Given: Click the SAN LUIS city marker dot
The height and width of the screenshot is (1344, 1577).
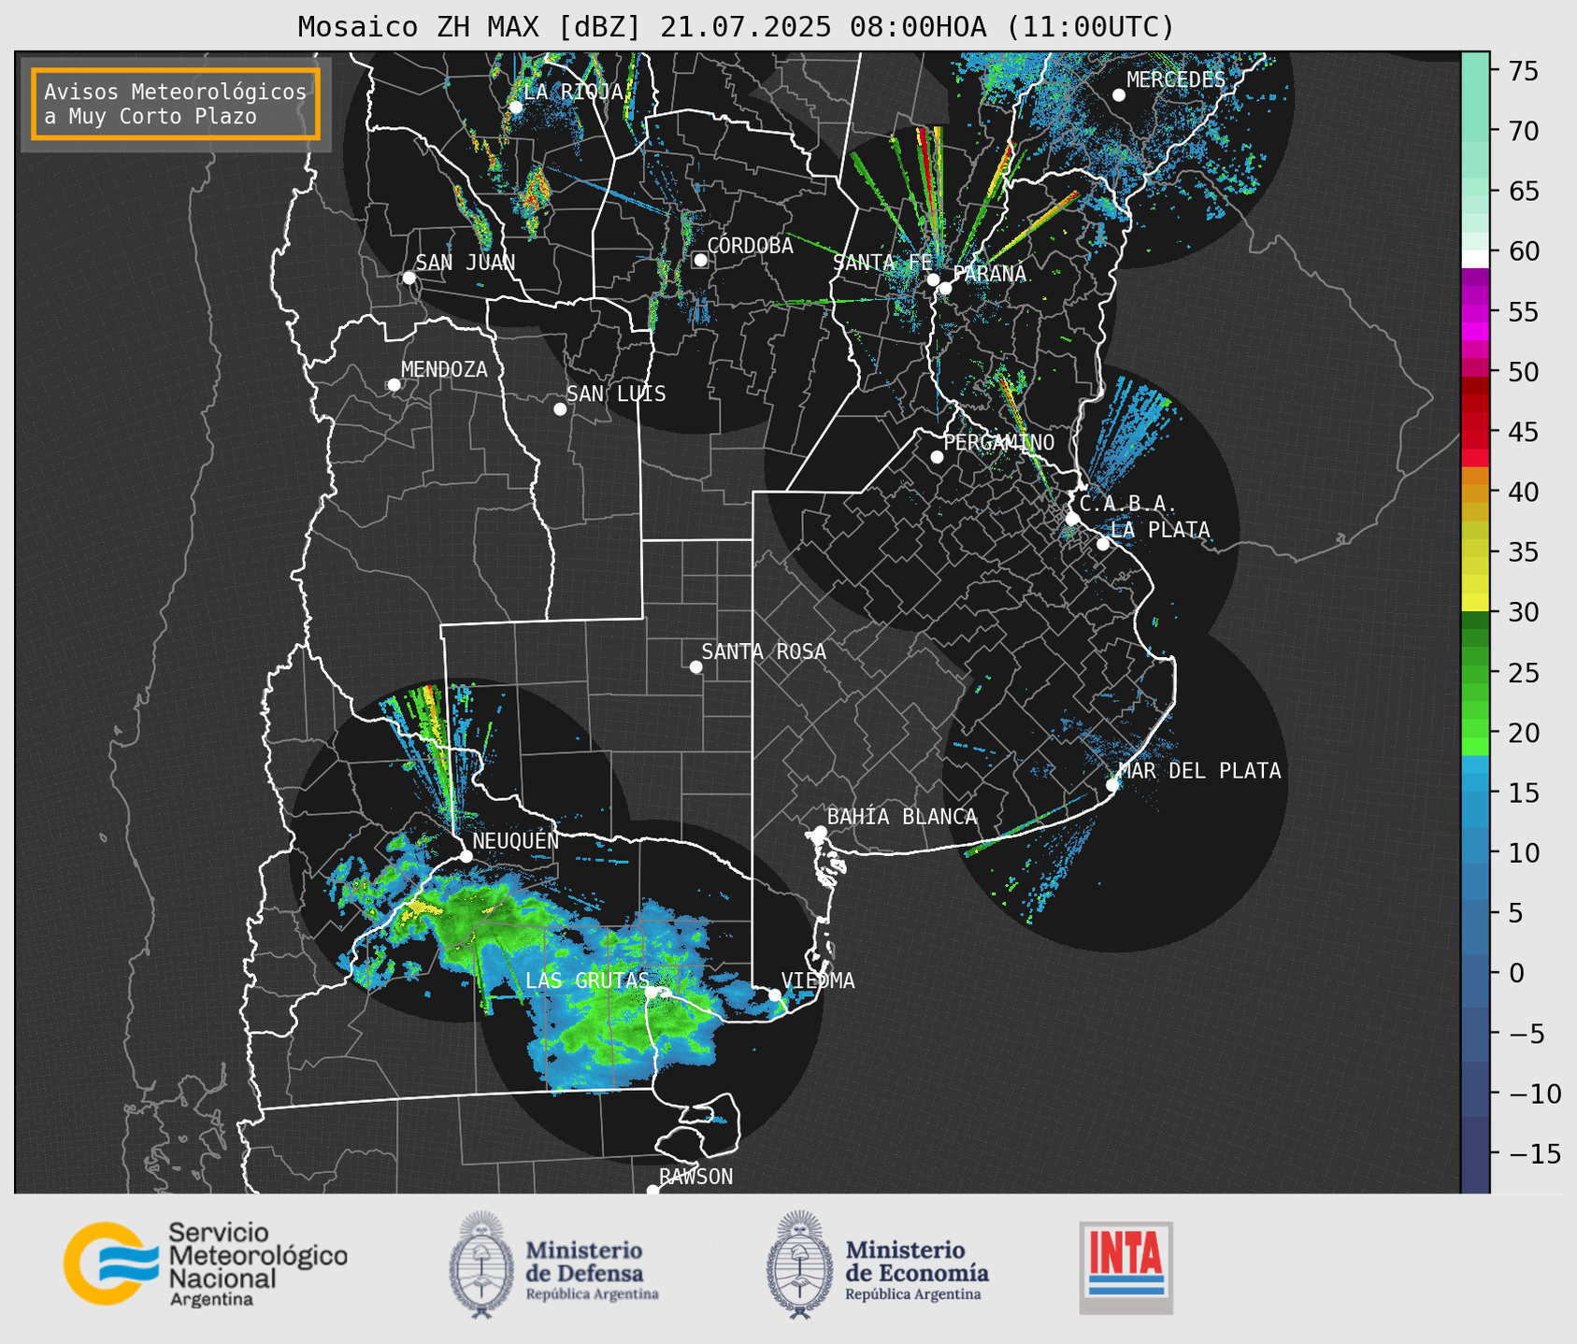Looking at the screenshot, I should (560, 409).
